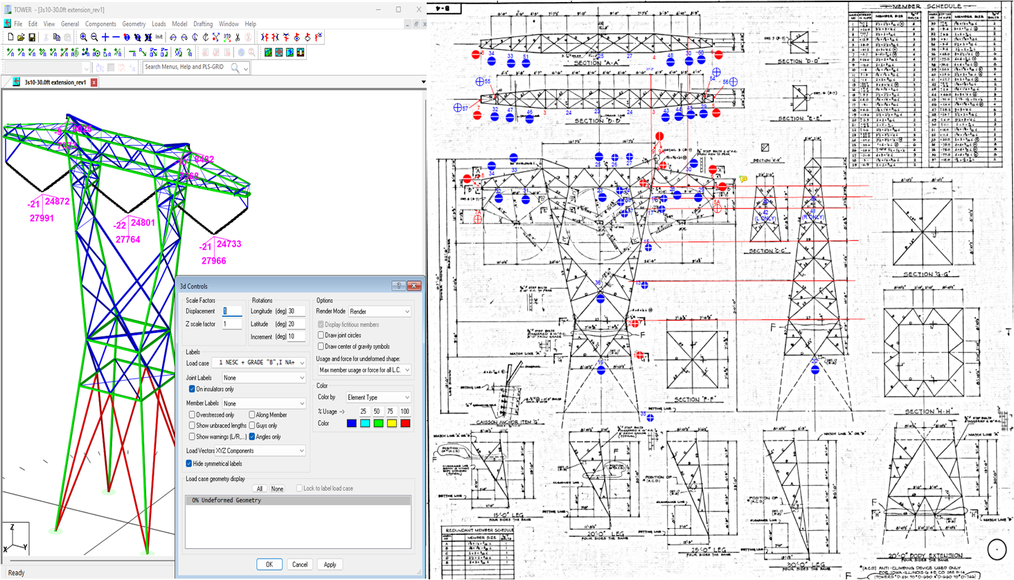Toggle the Angles only checkbox
This screenshot has height=580, width=1014.
[x=252, y=437]
